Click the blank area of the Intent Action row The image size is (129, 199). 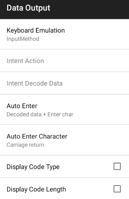pos(86,61)
